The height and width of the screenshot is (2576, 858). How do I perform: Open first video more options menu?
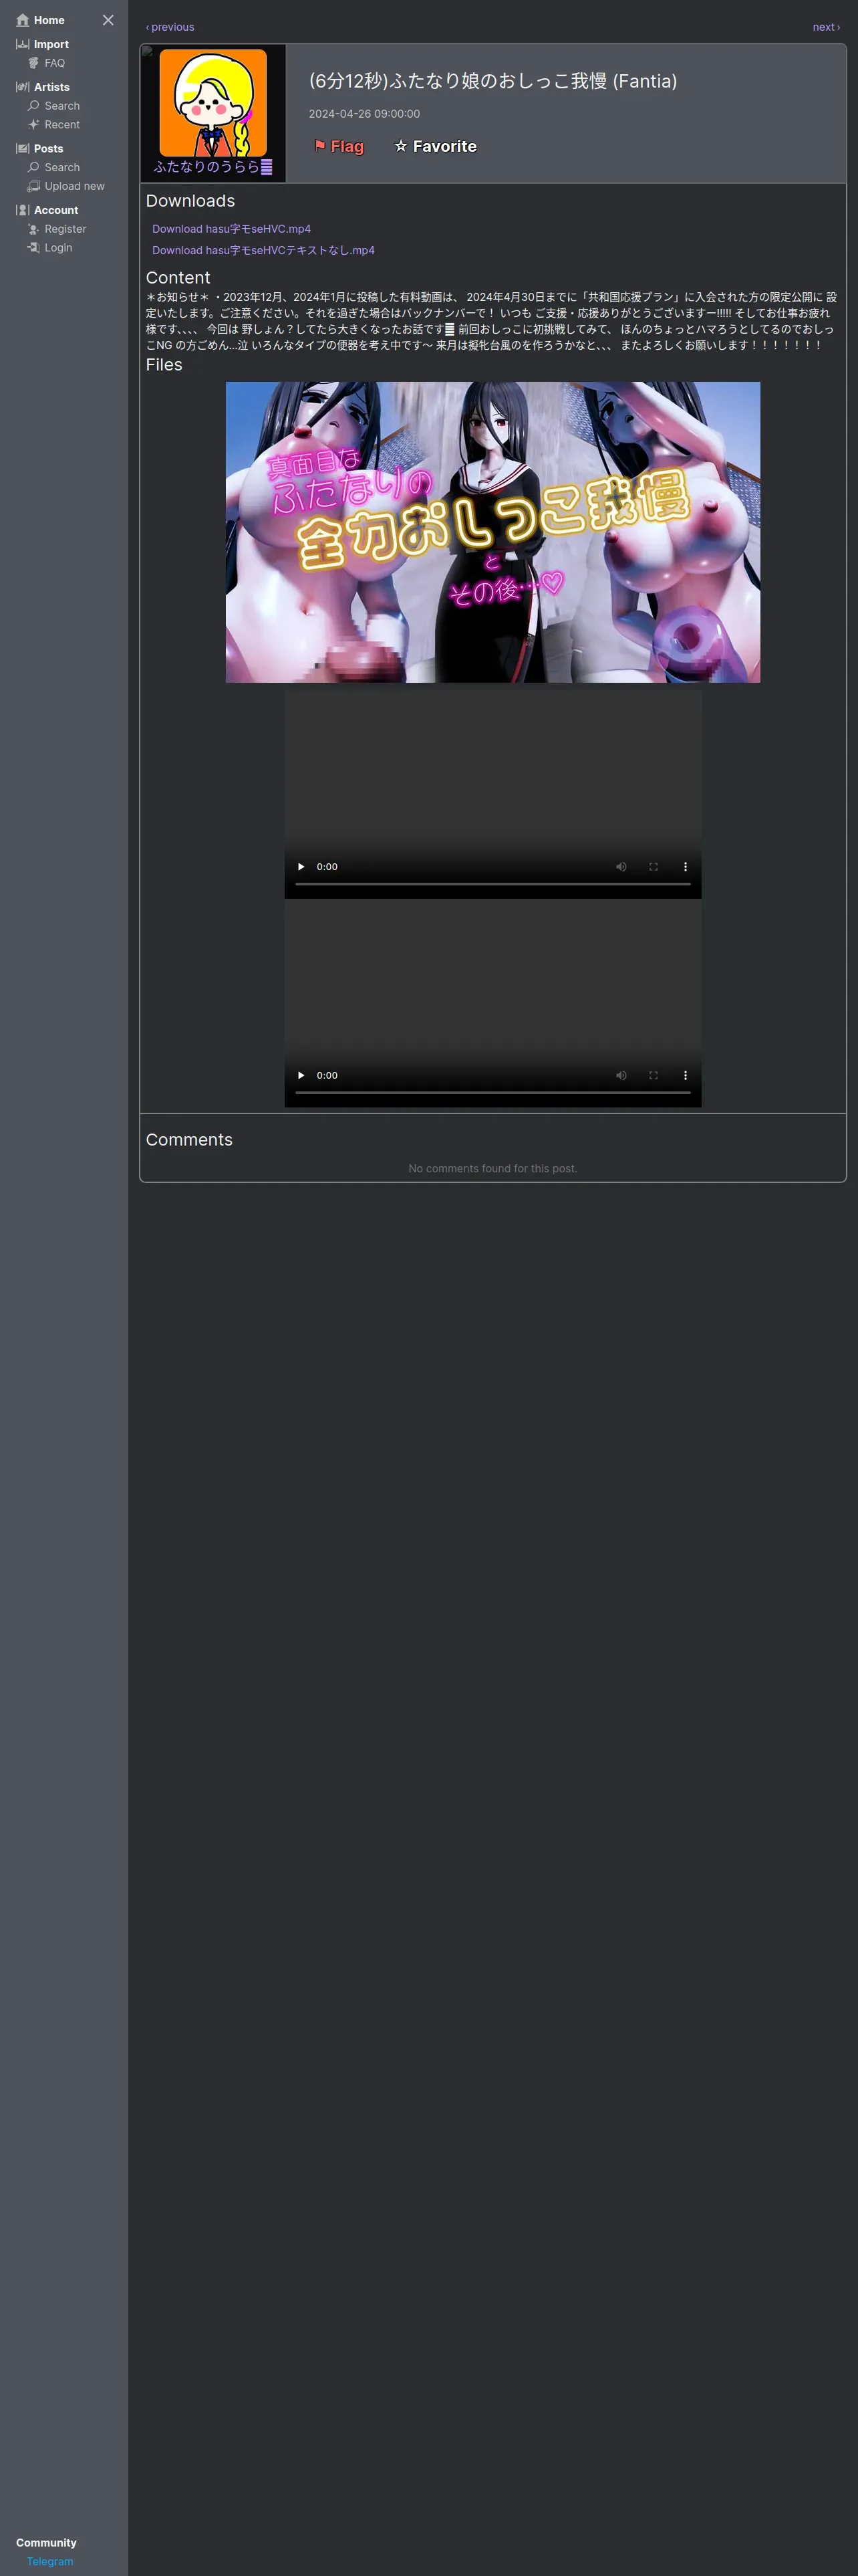(685, 867)
